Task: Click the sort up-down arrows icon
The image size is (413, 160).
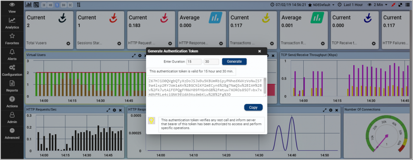Action: [x=79, y=5]
